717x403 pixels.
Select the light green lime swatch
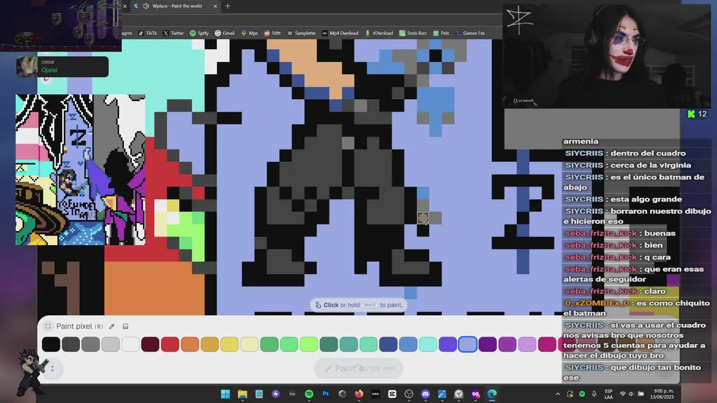[x=309, y=344]
